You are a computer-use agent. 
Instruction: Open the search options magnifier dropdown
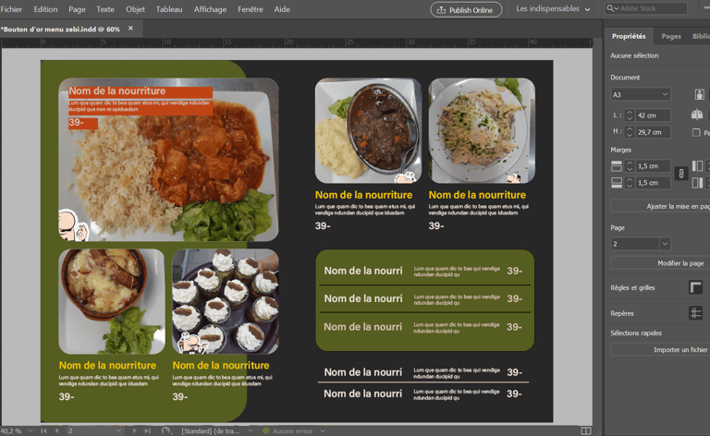(612, 8)
